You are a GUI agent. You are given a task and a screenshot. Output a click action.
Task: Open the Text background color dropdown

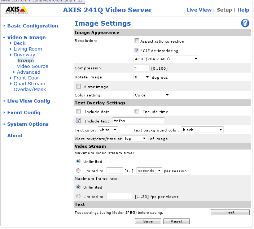click(202, 130)
